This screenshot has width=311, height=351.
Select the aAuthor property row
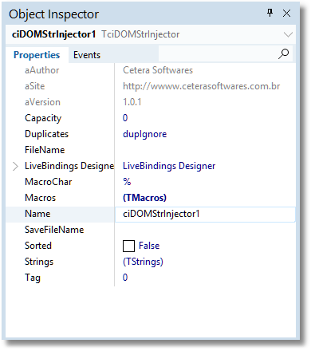point(41,70)
